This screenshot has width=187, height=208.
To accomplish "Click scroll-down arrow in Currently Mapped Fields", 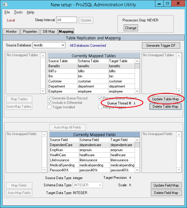I will tap(137, 170).
